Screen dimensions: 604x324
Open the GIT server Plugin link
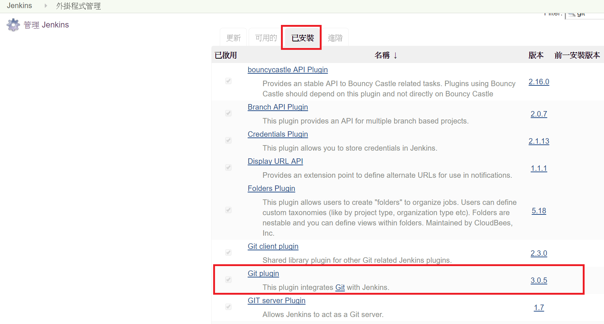click(277, 301)
